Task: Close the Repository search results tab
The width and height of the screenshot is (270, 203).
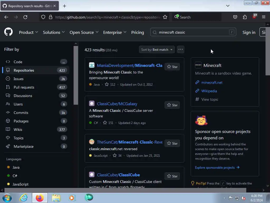Action: coord(55,6)
